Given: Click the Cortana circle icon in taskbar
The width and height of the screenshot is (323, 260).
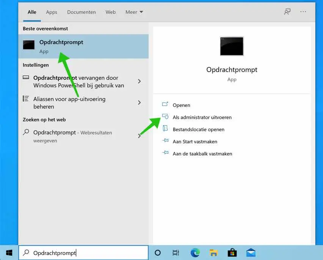Looking at the screenshot, I should (158, 253).
